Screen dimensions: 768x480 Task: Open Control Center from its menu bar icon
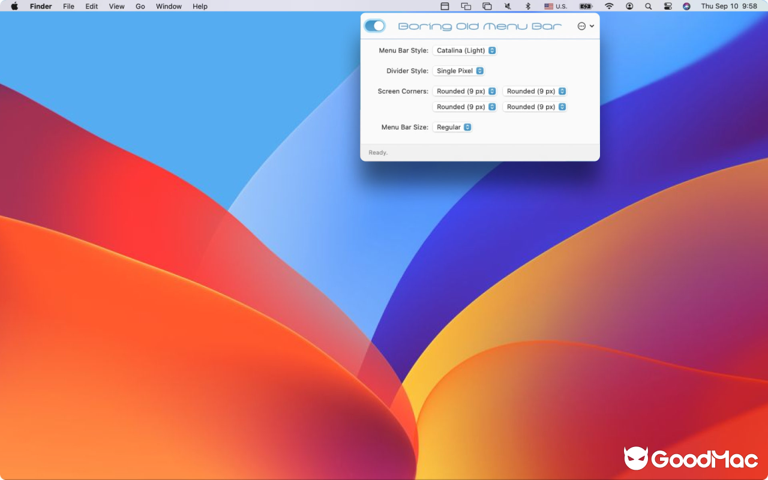(668, 6)
